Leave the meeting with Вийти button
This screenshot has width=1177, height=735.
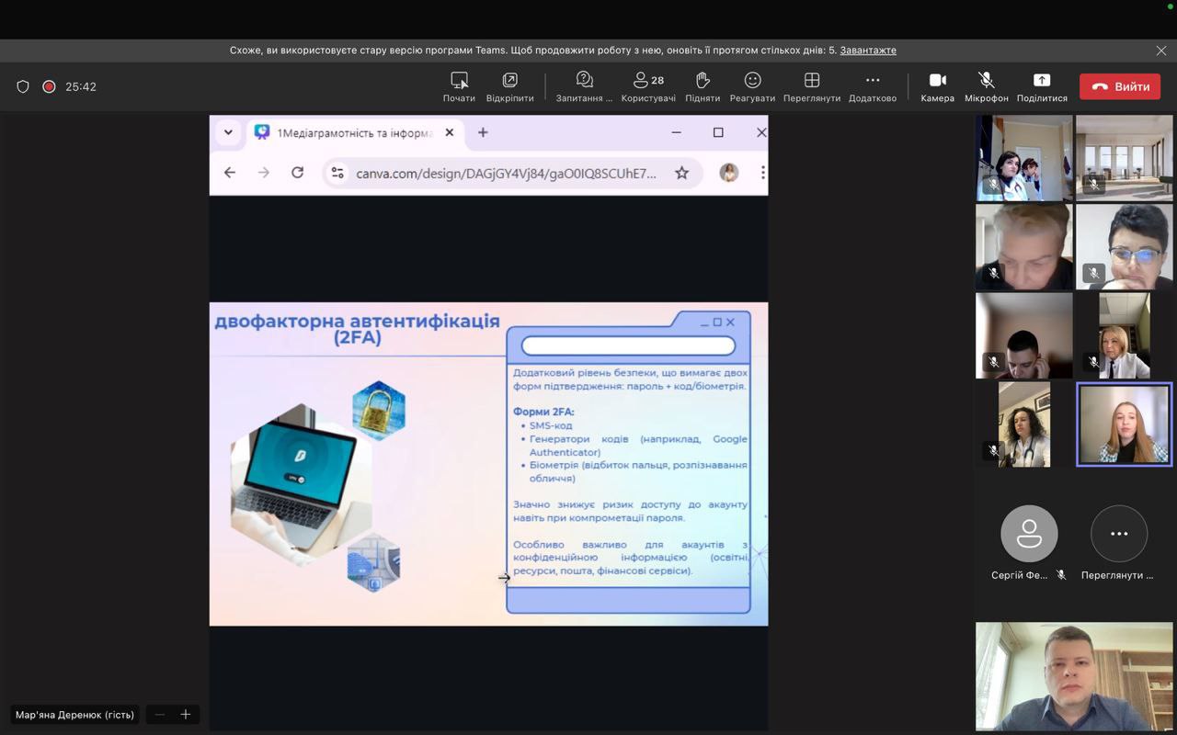1120,86
